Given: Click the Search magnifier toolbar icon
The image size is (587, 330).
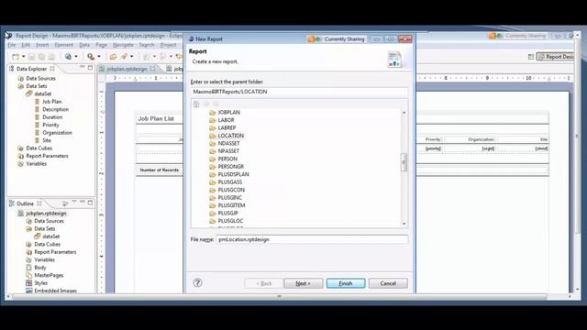Looking at the screenshot, I should [x=91, y=57].
